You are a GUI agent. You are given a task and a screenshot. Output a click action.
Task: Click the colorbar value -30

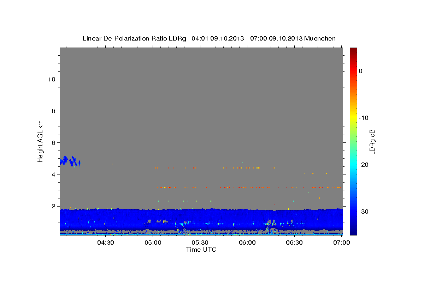(x=364, y=211)
